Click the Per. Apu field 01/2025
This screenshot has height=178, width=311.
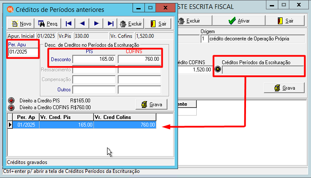(x=23, y=52)
